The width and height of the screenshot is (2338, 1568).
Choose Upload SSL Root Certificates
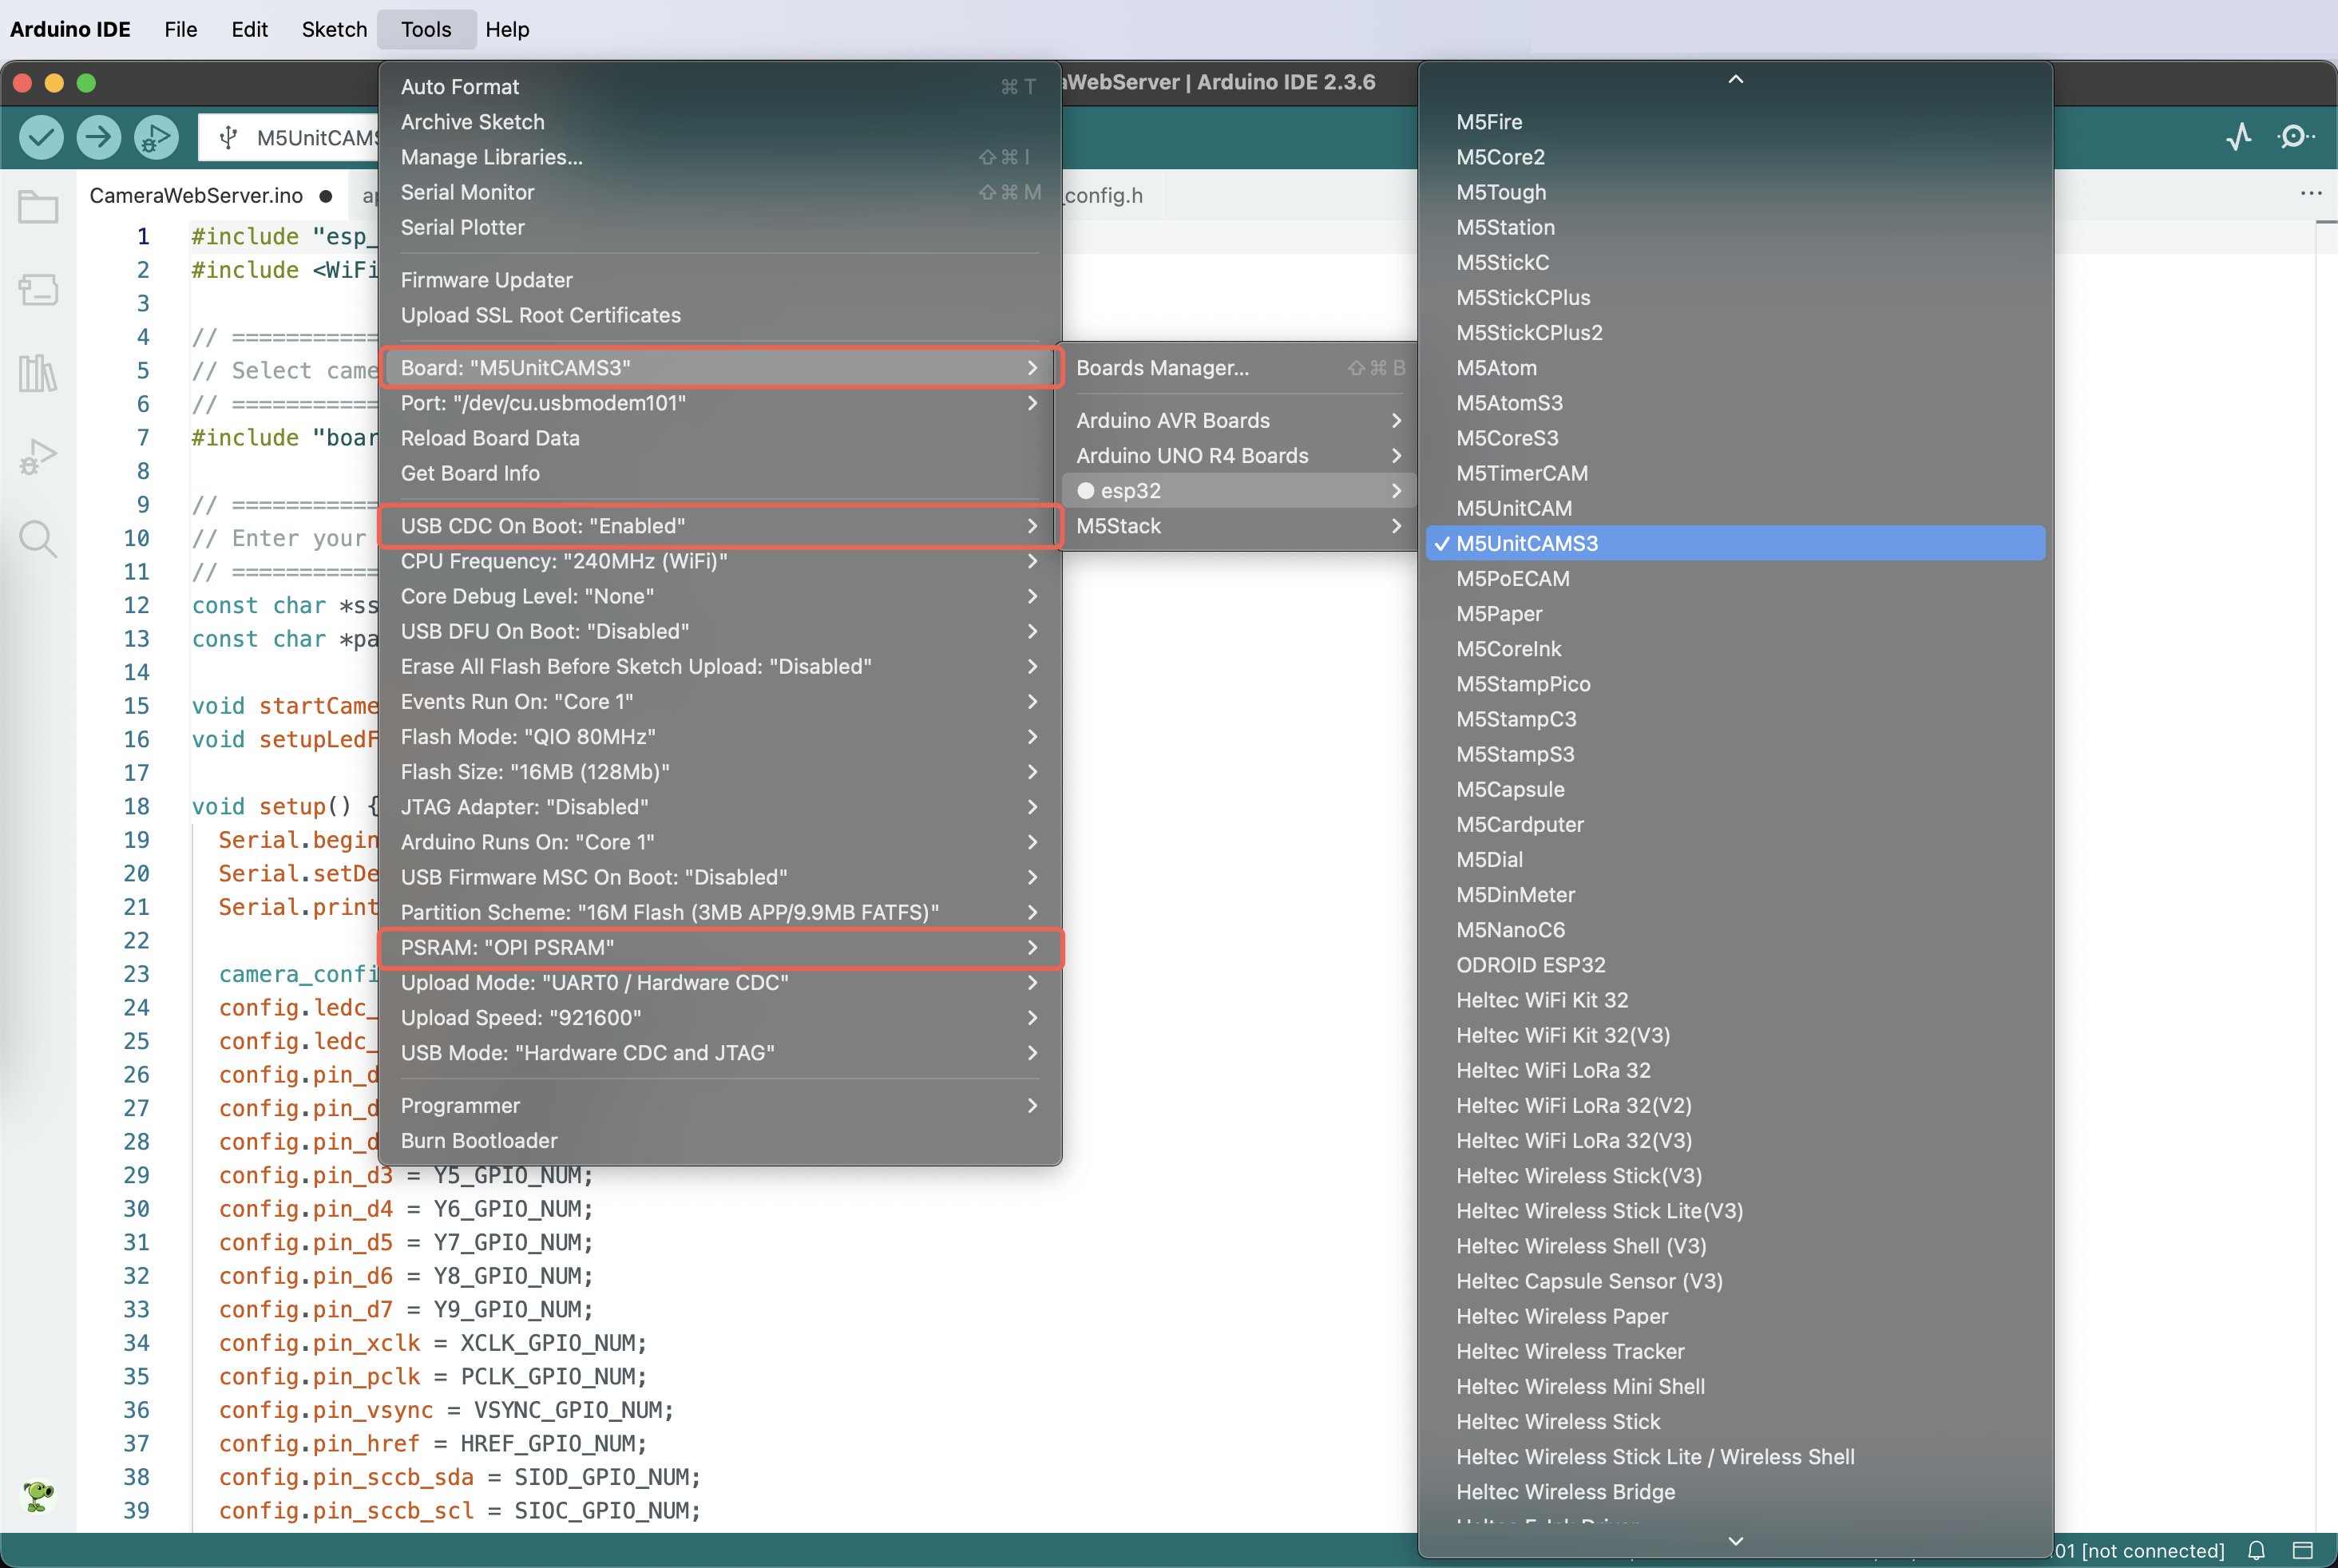(x=720, y=315)
